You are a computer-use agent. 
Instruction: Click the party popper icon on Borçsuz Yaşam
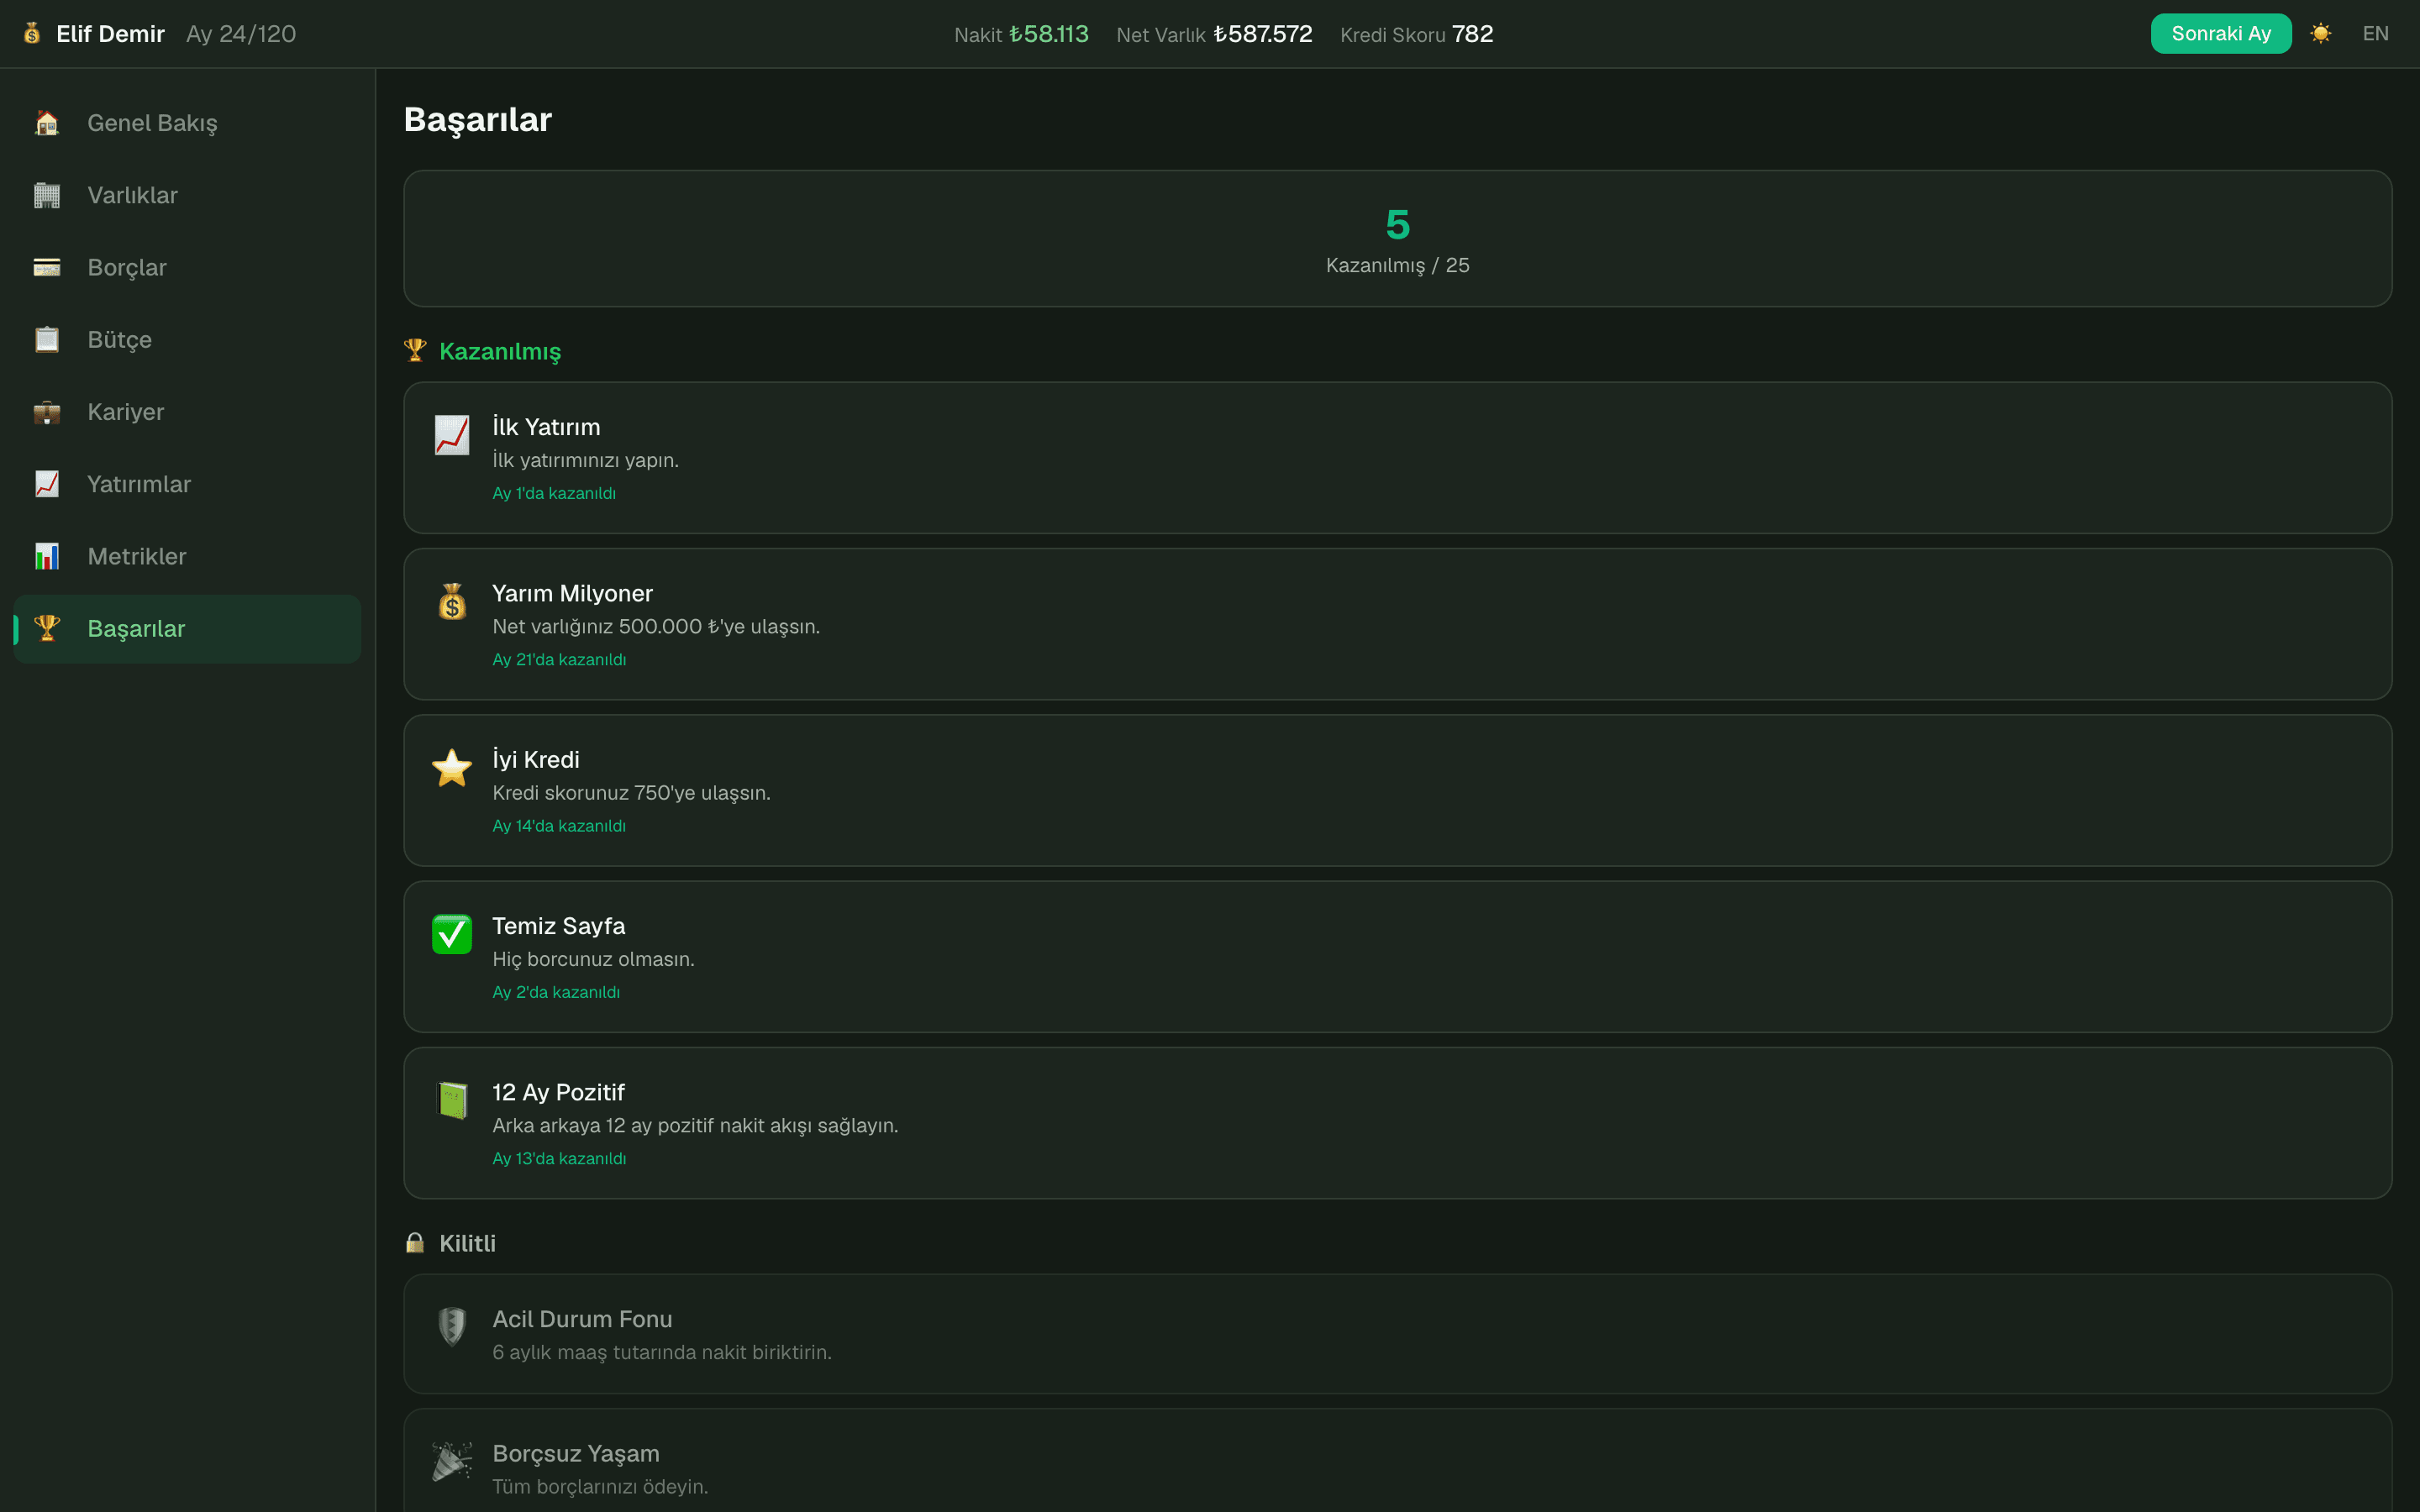click(452, 1461)
